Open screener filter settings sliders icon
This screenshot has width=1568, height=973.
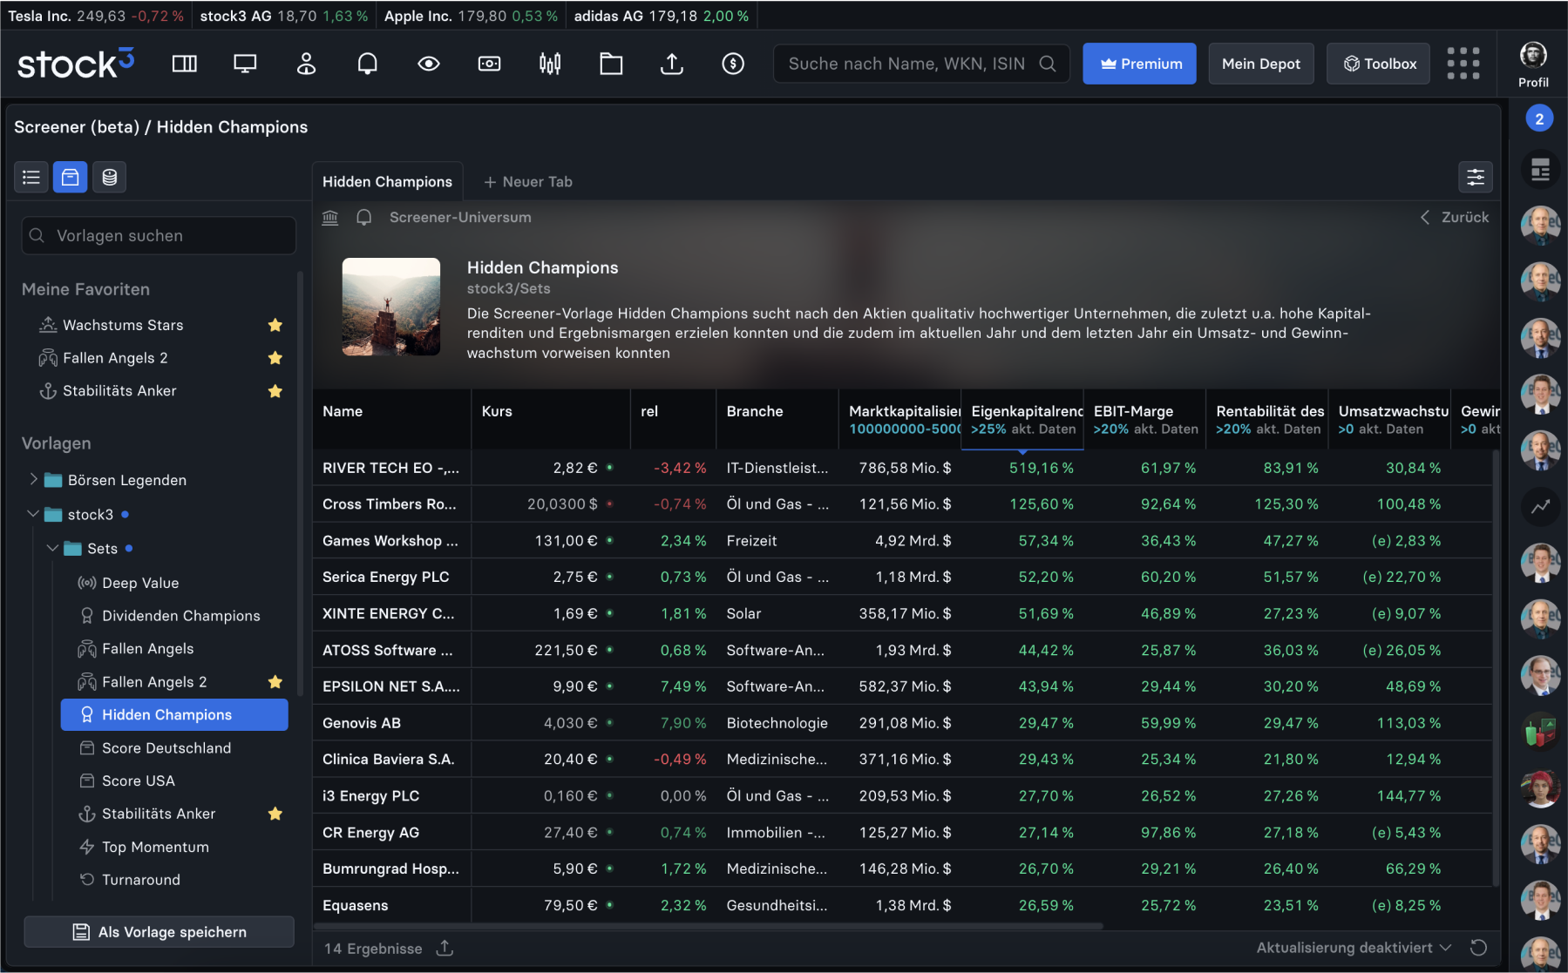(x=1475, y=178)
